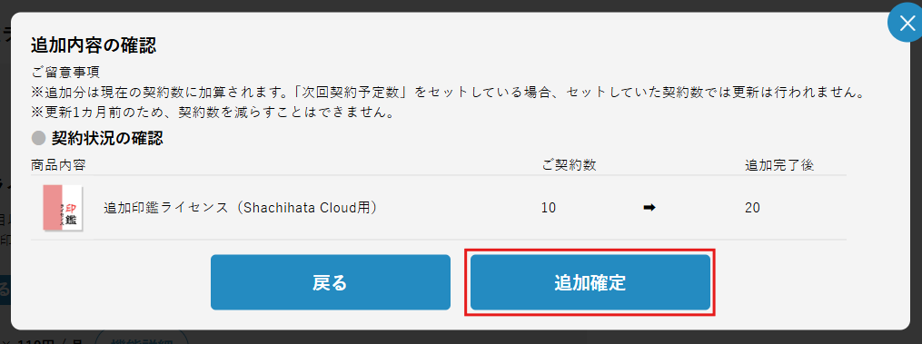Click the 商品内容 column header
The image size is (922, 344).
(x=59, y=165)
